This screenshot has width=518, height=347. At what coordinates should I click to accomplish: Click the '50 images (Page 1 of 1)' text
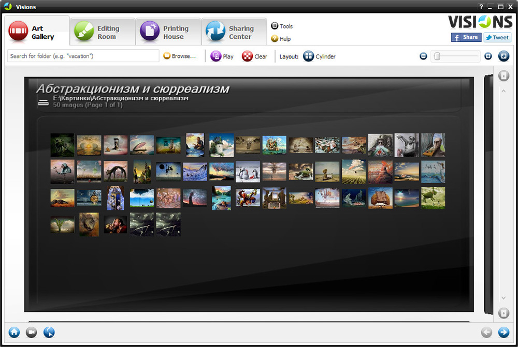coord(88,105)
